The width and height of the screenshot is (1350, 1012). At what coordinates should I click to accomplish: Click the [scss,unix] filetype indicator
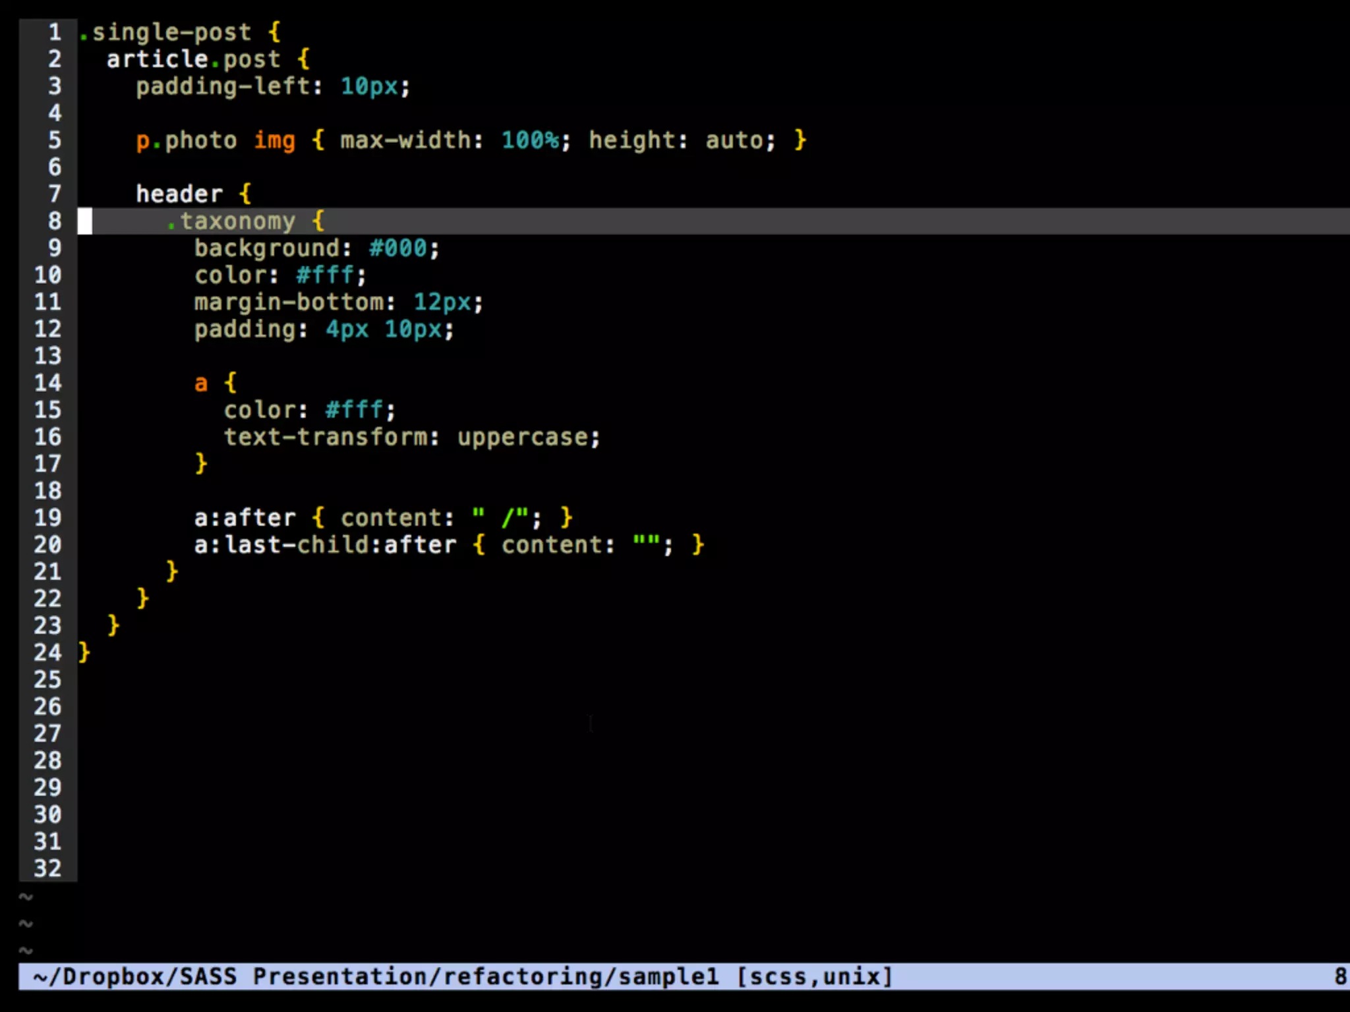[815, 976]
